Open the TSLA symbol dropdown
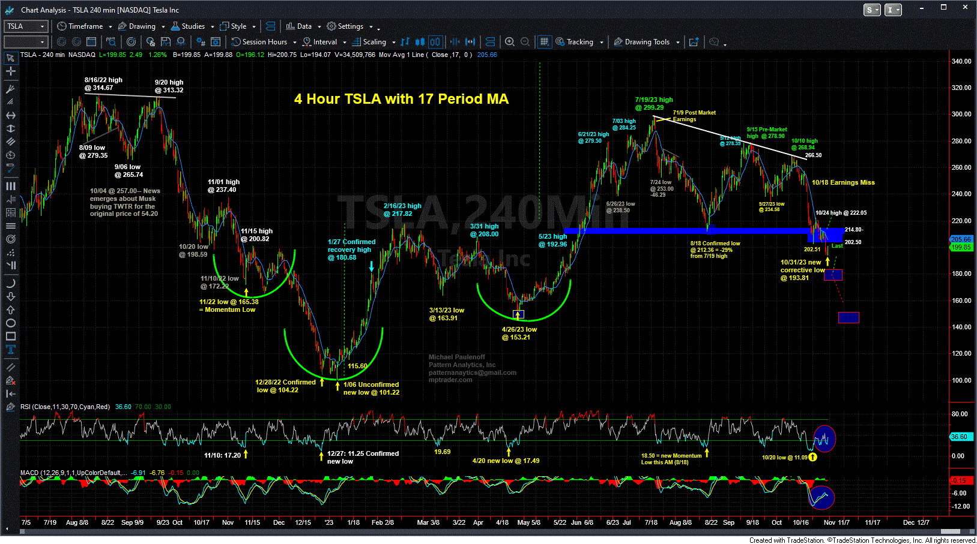 43,26
